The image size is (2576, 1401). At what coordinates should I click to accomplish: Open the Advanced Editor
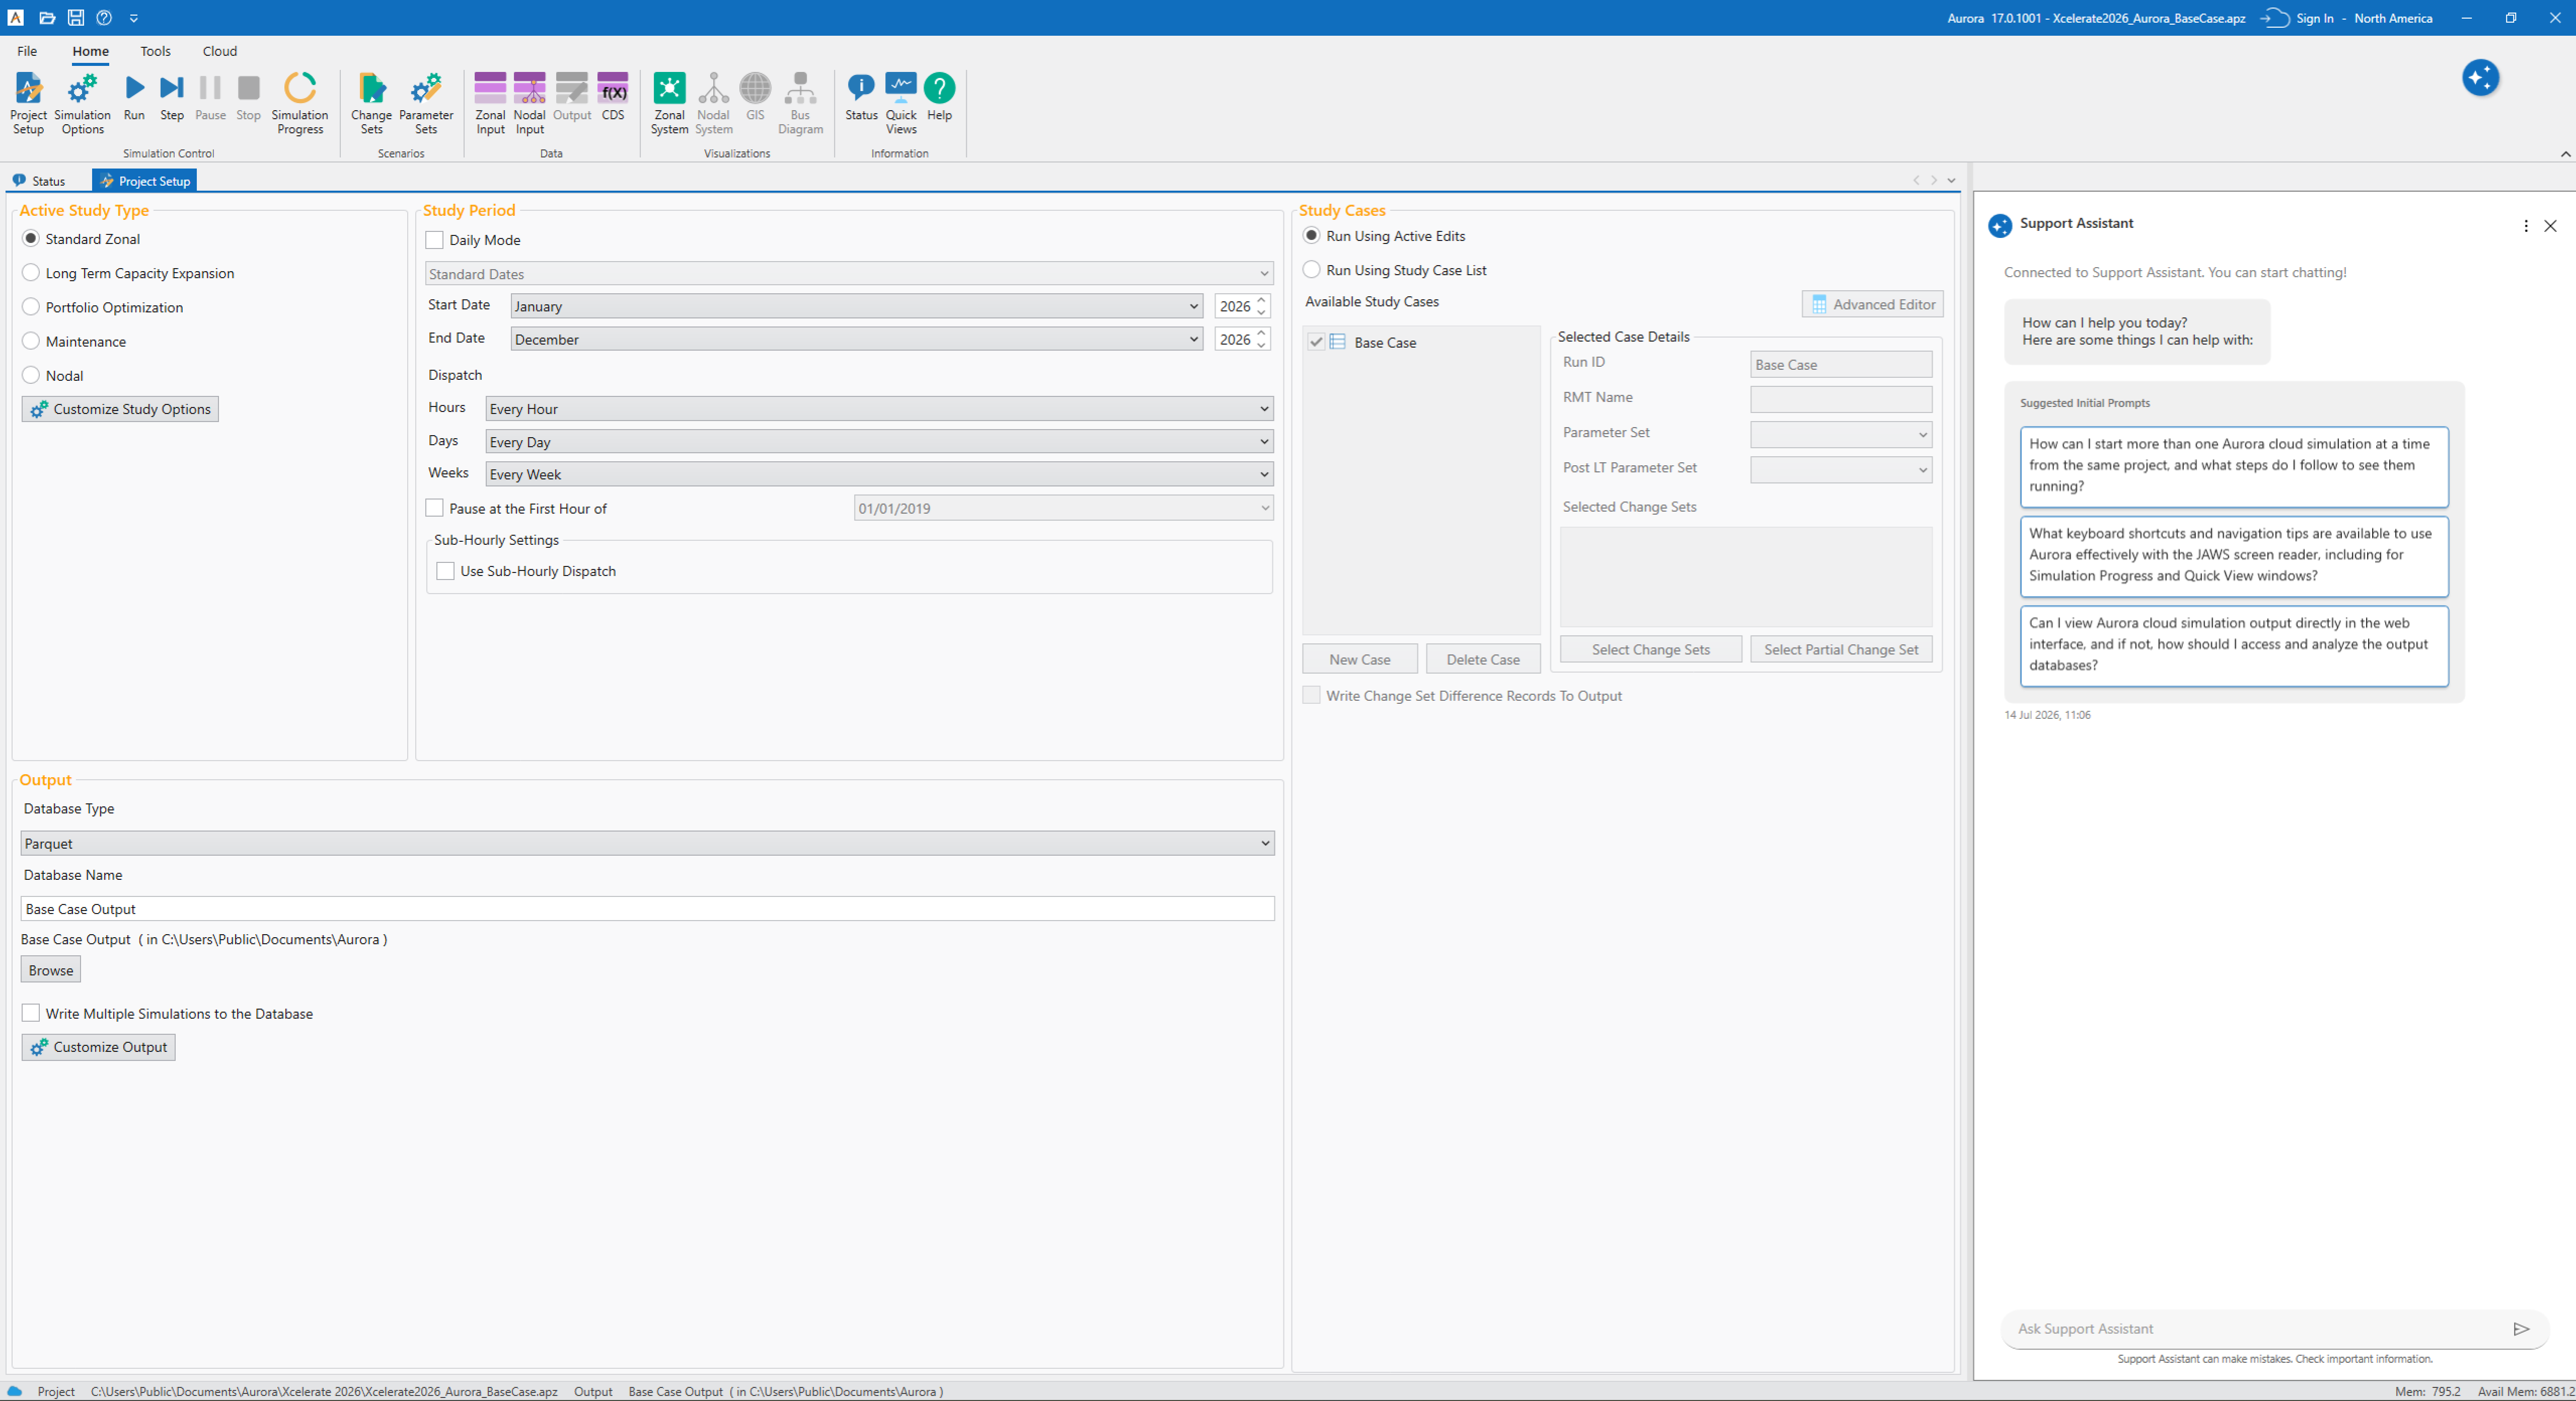coord(1872,305)
